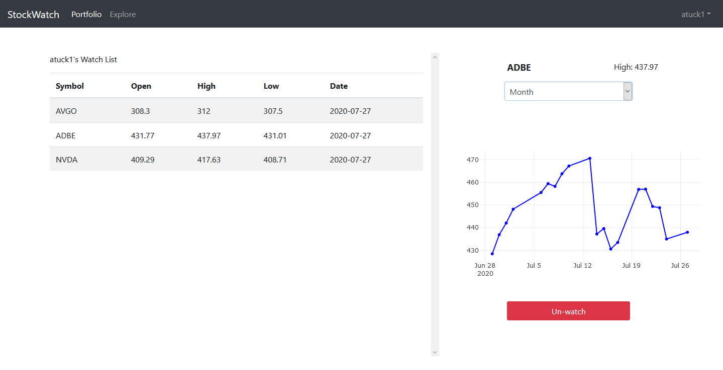
Task: Open the Month timeframe dropdown
Action: tap(563, 92)
